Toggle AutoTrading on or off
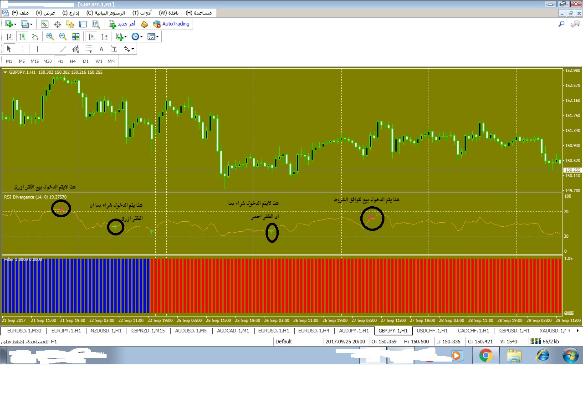Image resolution: width=583 pixels, height=398 pixels. tap(171, 24)
